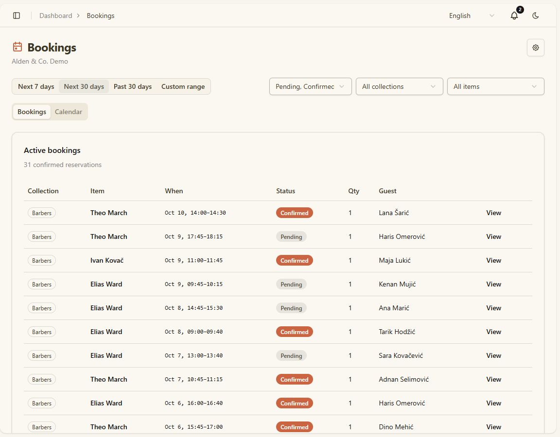Image resolution: width=560 pixels, height=437 pixels.
Task: Click Pending badge in Kenan Mujić row
Action: pos(291,284)
